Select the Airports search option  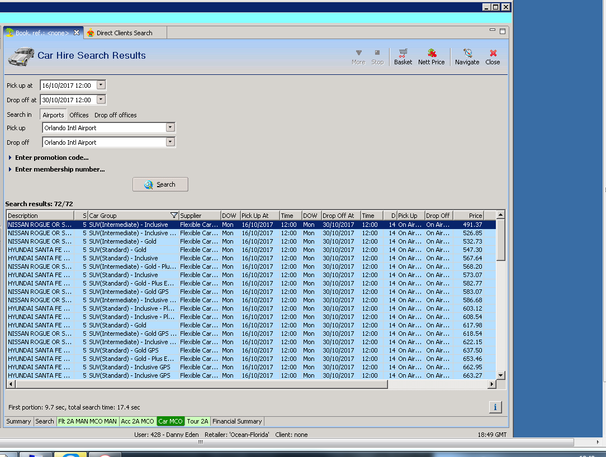click(54, 115)
